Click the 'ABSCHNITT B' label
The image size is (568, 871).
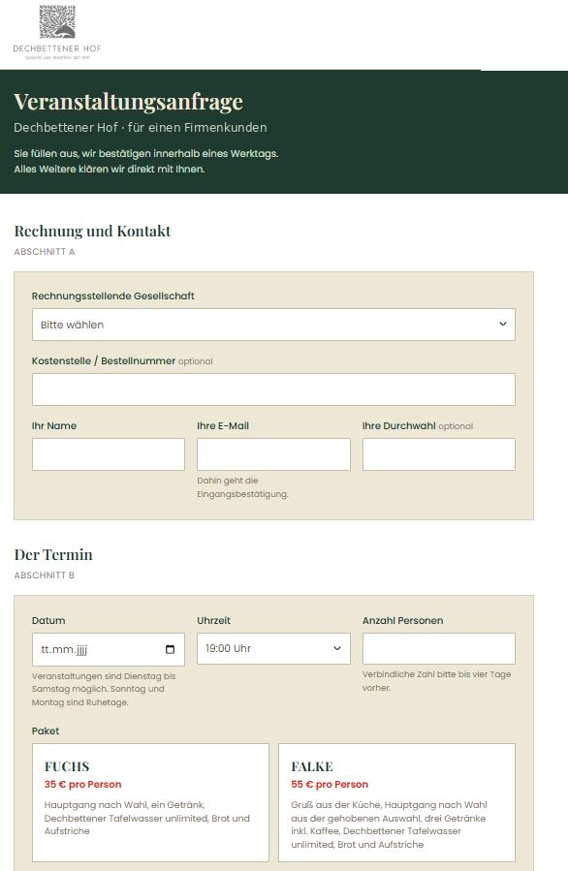[x=44, y=575]
